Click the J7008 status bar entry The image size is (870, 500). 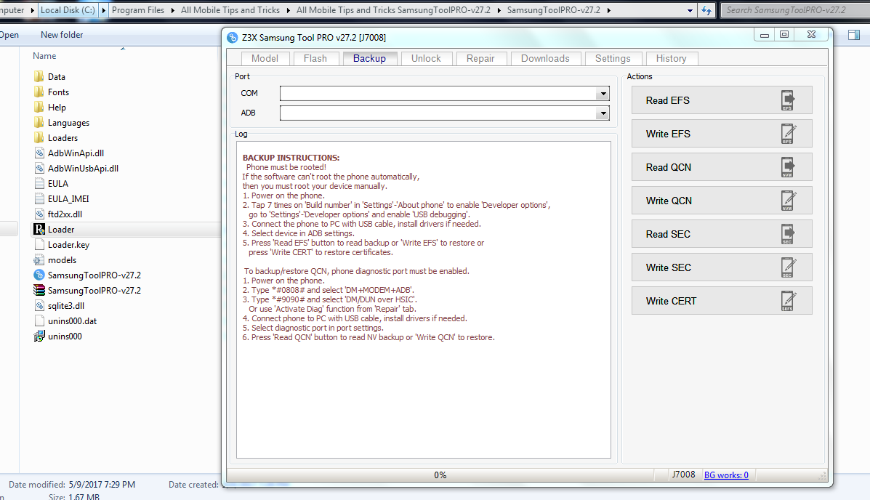683,475
